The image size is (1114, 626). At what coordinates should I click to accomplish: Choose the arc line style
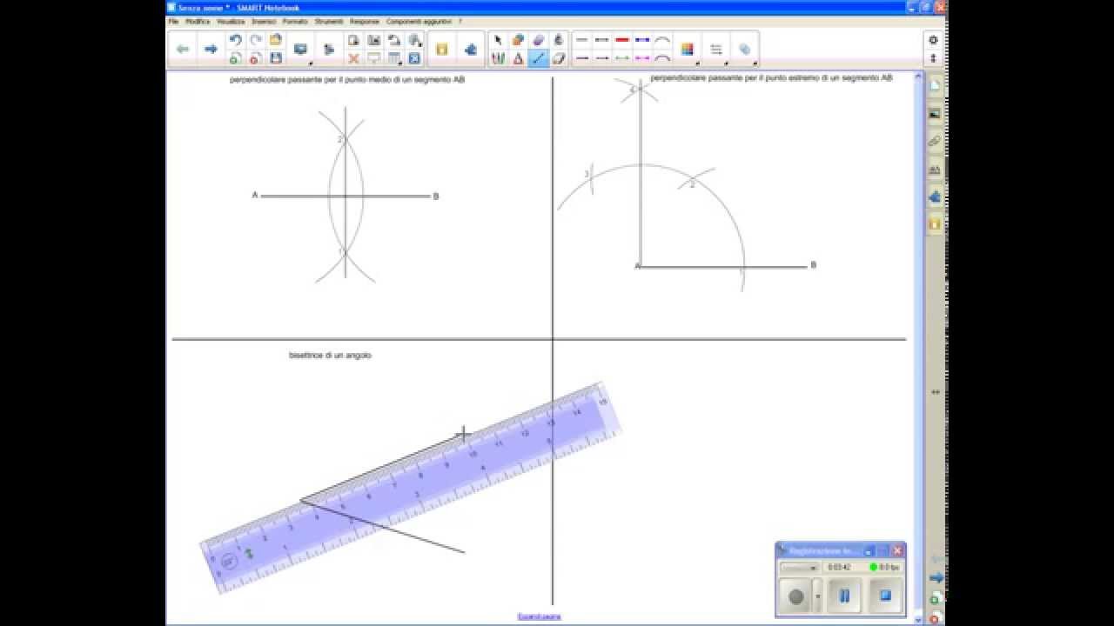(x=662, y=40)
